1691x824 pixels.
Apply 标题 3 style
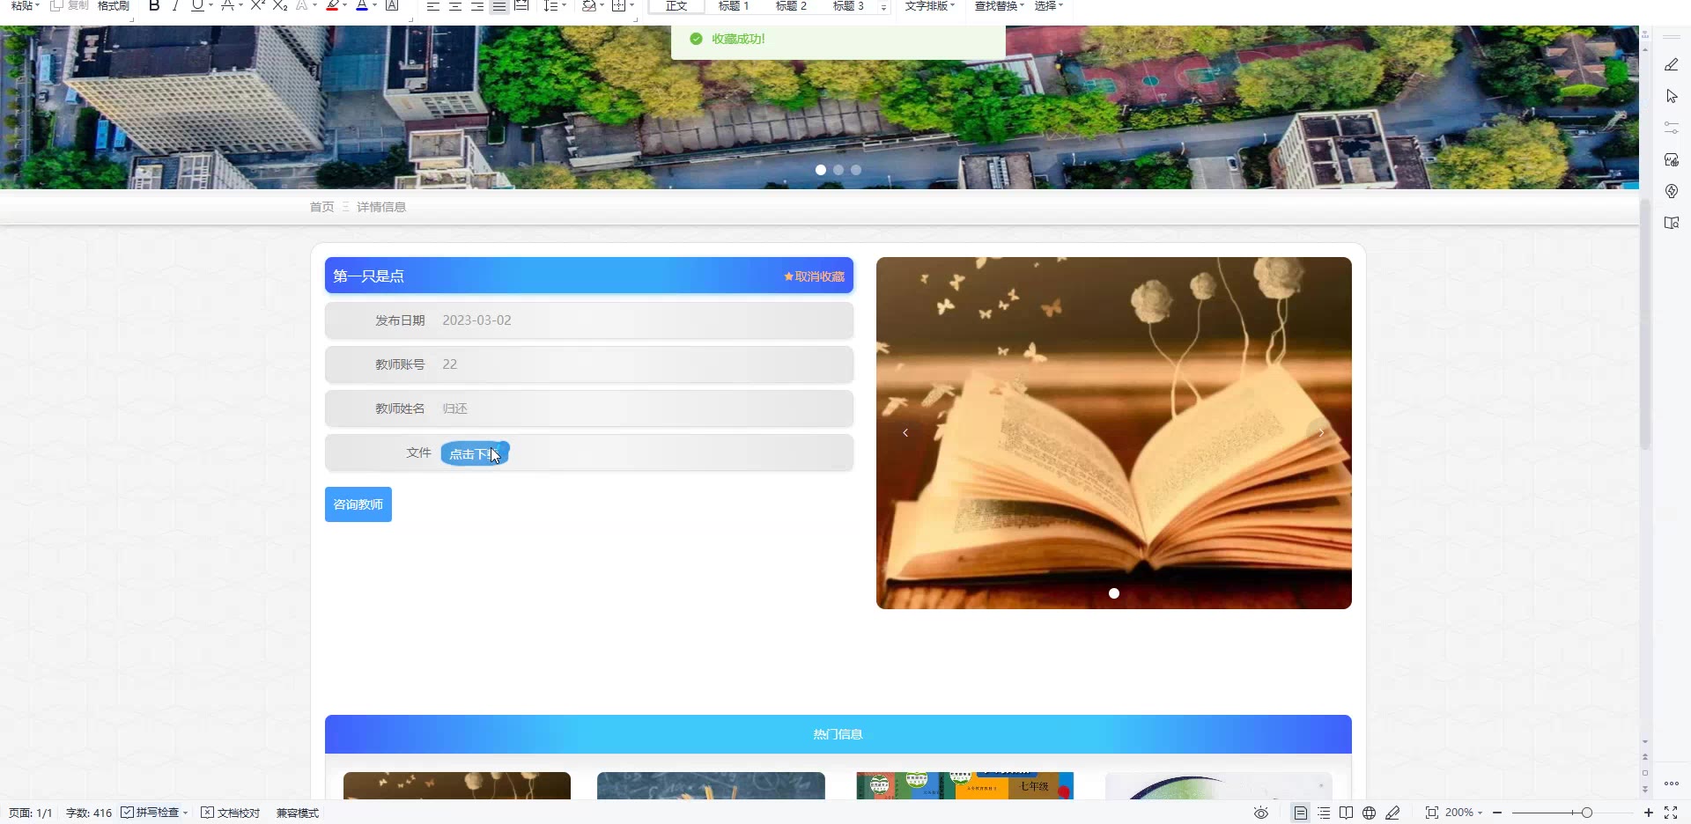[x=848, y=5]
